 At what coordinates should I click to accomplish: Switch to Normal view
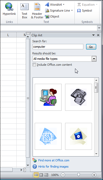click(x=36, y=175)
